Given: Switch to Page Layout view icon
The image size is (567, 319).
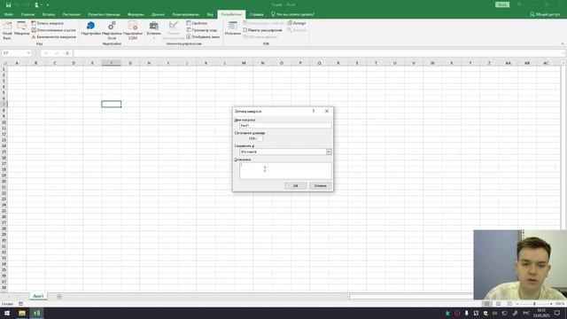Looking at the screenshot, I should pyautogui.click(x=498, y=304).
